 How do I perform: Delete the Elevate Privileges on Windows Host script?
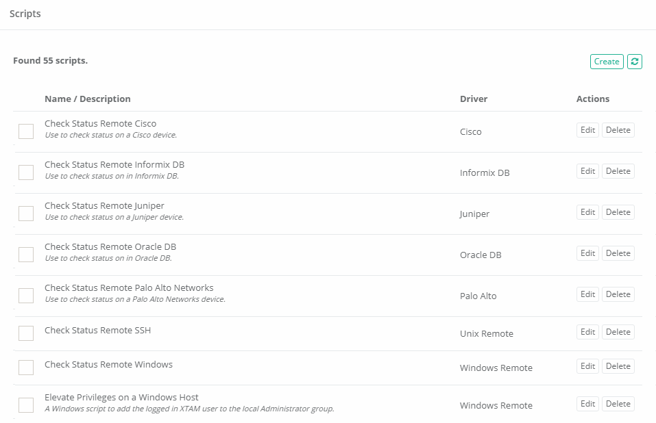point(618,404)
